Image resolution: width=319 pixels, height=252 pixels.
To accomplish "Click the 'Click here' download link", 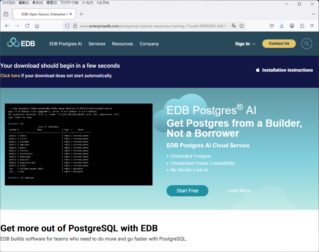I will 10,76.
